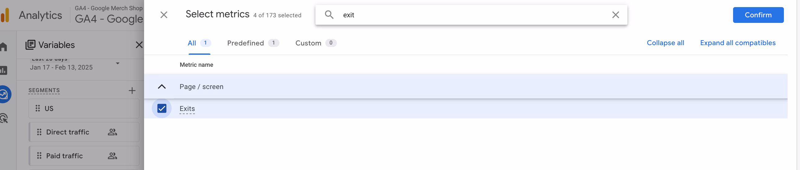Close the Variables panel

tap(139, 45)
